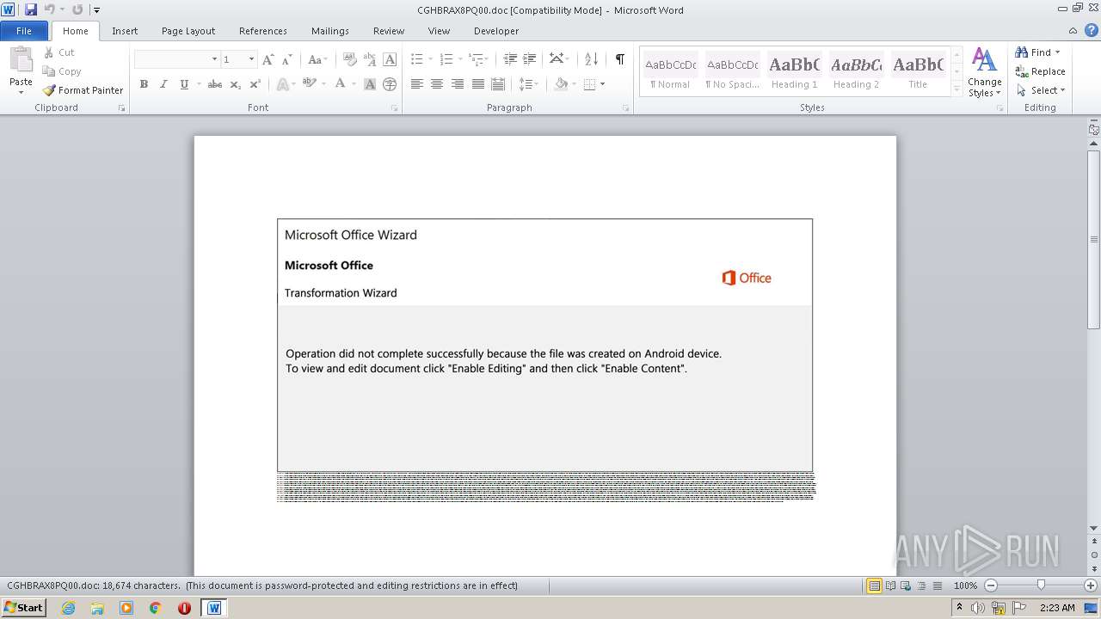This screenshot has width=1101, height=619.
Task: Click the Copy button
Action: pyautogui.click(x=62, y=71)
